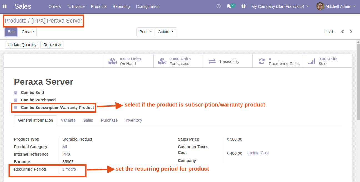
Task: Open On Hand units stat button
Action: tap(129, 61)
